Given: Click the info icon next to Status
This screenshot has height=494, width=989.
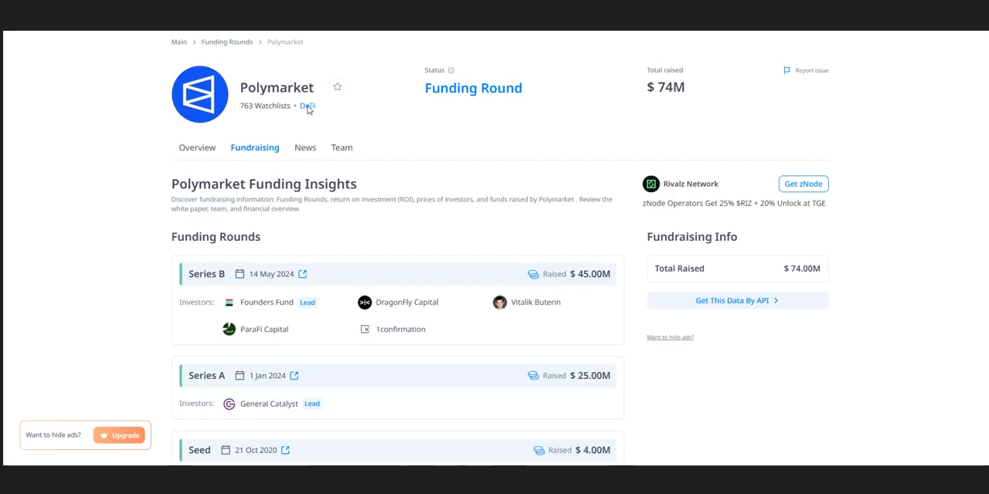Looking at the screenshot, I should click(451, 70).
